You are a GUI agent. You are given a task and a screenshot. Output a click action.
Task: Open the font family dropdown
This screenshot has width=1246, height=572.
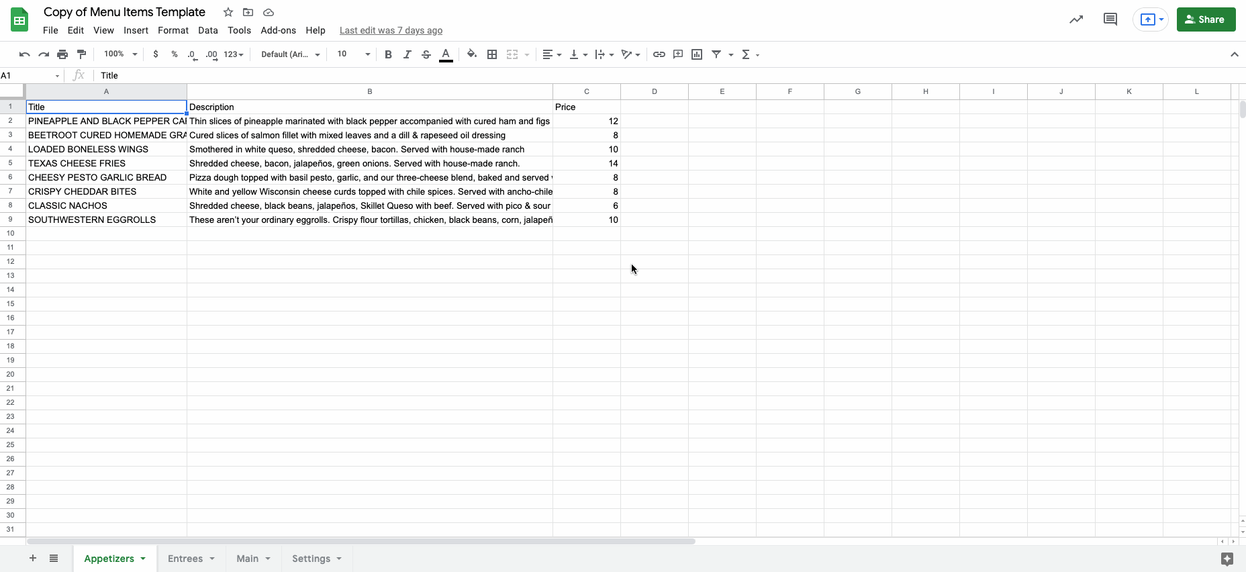[290, 54]
